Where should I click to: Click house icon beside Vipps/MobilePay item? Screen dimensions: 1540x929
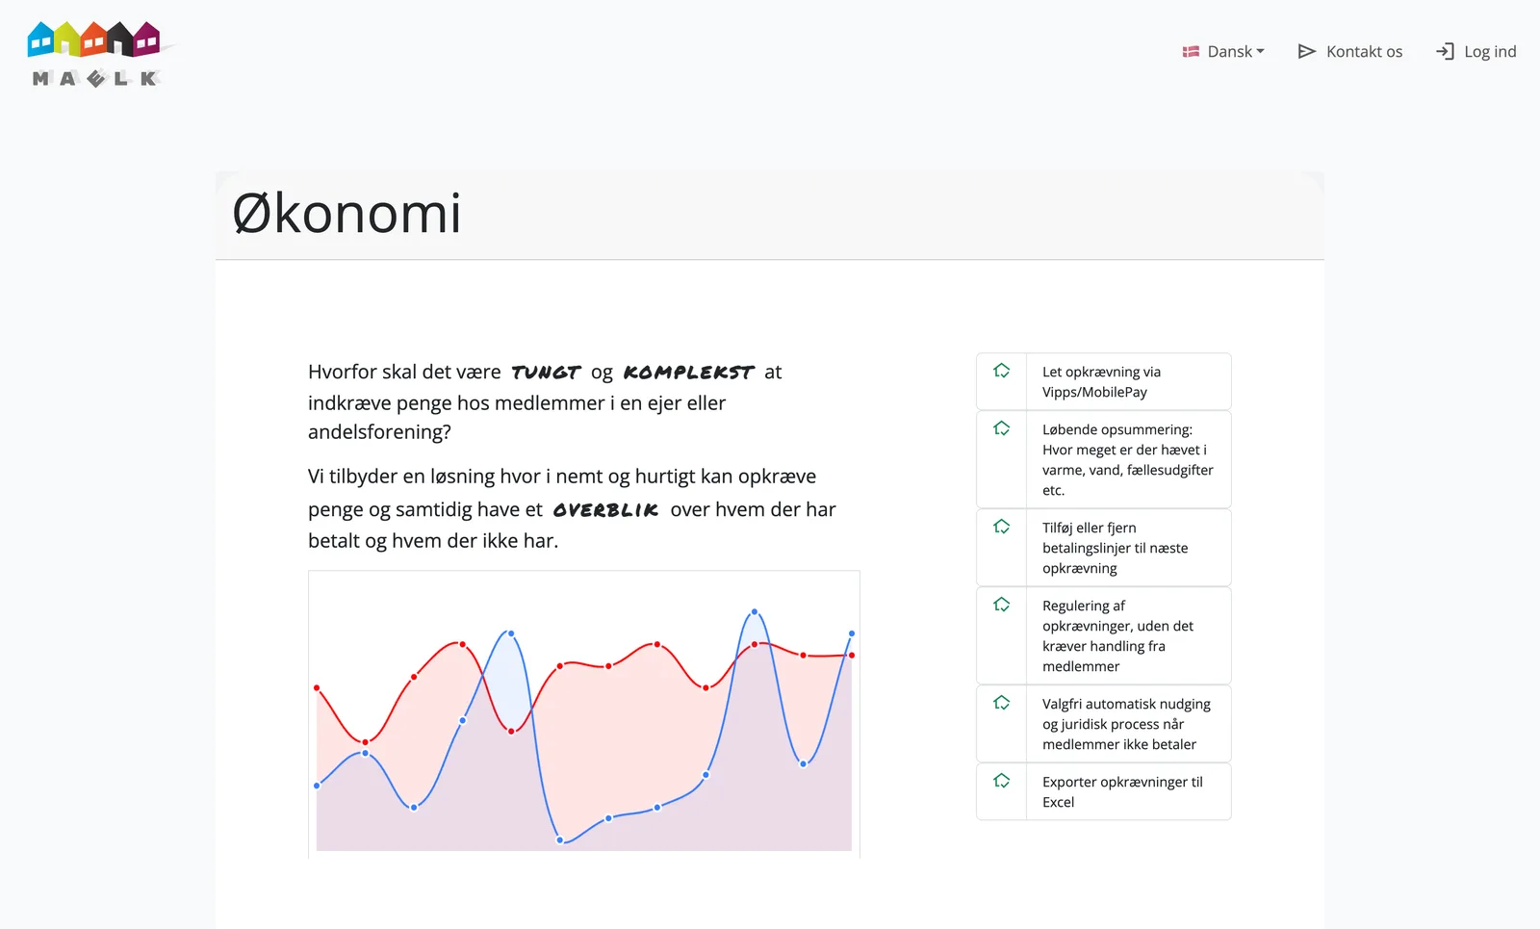[1002, 371]
